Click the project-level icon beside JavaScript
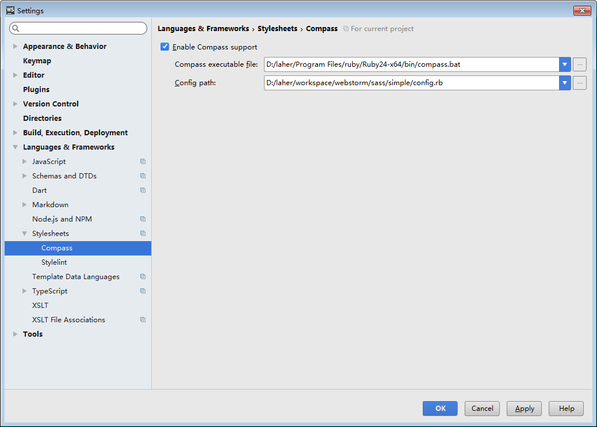 (143, 162)
